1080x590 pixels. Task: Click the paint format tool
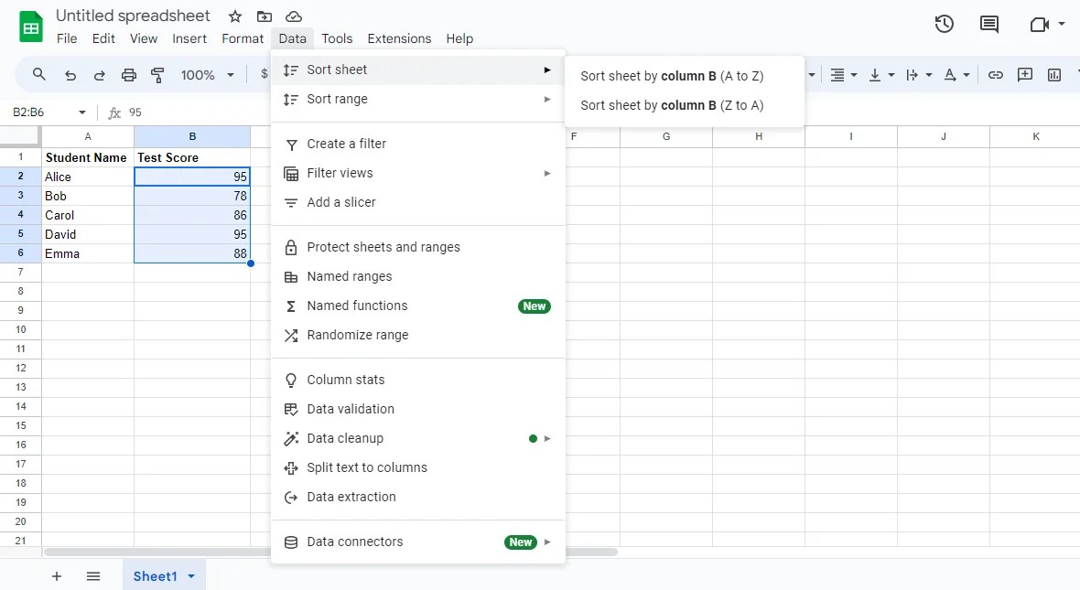[x=157, y=75]
